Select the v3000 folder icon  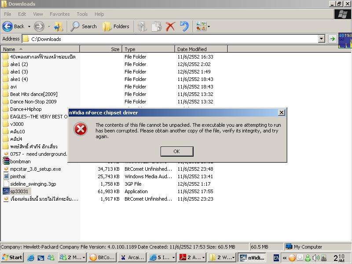click(x=6, y=124)
